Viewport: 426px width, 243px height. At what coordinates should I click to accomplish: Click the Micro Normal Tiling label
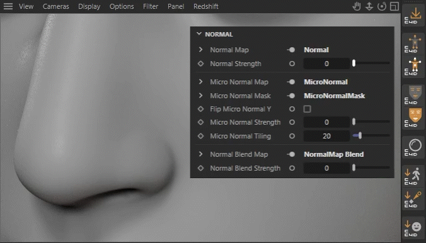click(x=241, y=136)
